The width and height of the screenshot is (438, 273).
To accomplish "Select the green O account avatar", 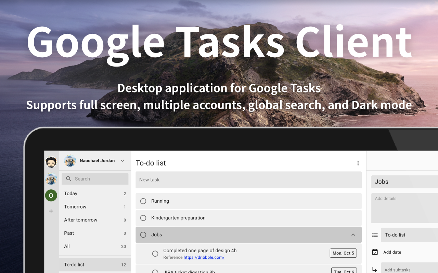I will [x=51, y=195].
